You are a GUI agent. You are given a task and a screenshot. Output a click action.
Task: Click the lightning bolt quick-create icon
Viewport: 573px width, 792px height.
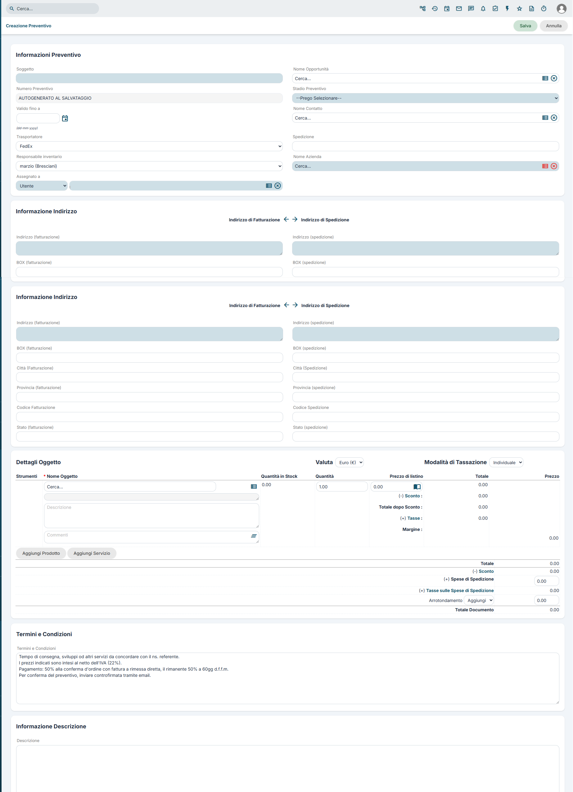[x=507, y=9]
